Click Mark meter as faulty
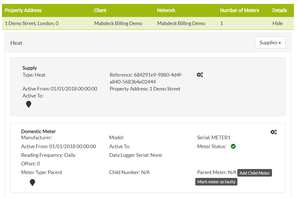This screenshot has width=297, height=198. pos(216,182)
